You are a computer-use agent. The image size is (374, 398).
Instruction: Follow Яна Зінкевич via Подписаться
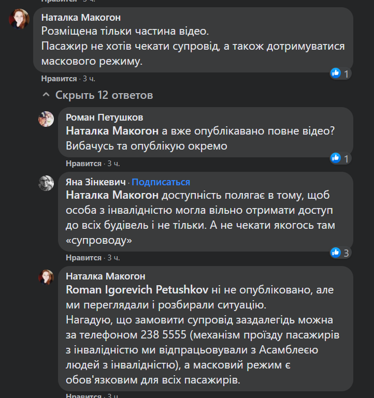[161, 182]
